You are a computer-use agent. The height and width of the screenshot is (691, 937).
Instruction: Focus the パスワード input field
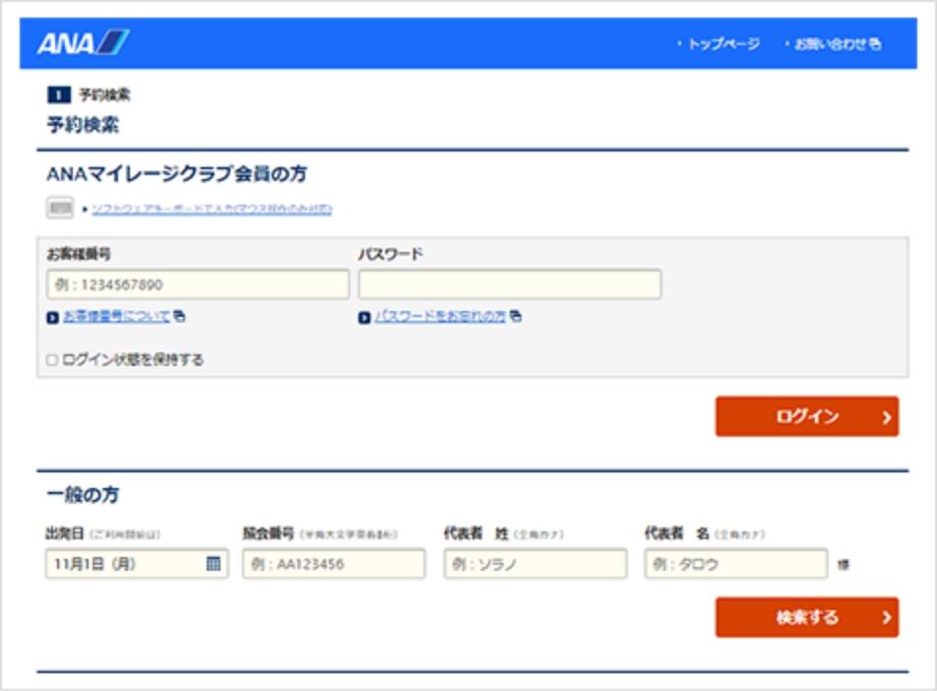(510, 284)
